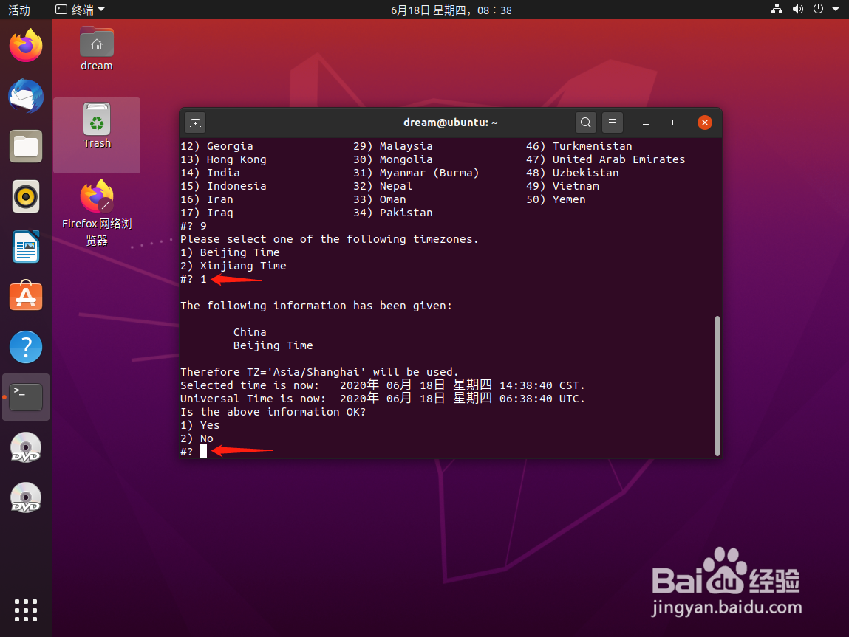Click the '46) Turkmenistan' entry

[x=579, y=146]
